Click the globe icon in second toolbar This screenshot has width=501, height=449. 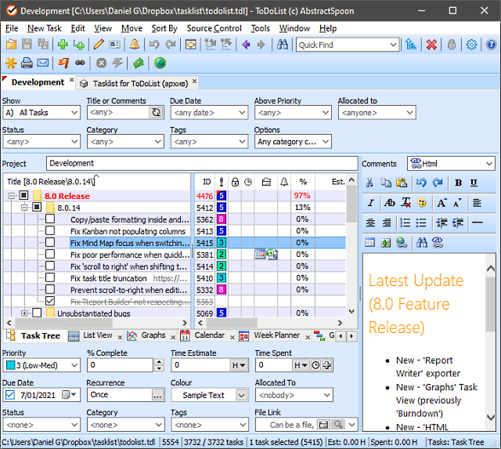(160, 63)
